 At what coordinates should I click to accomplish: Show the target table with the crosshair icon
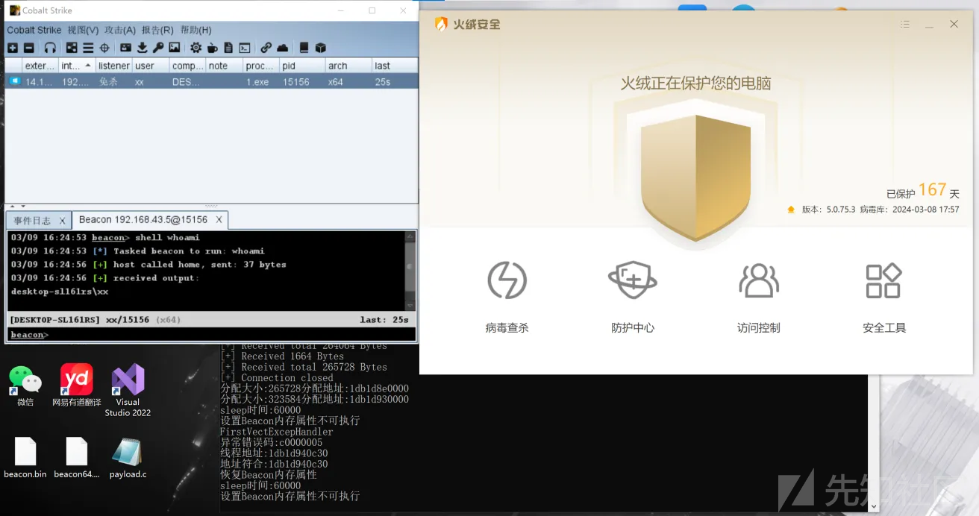click(104, 48)
